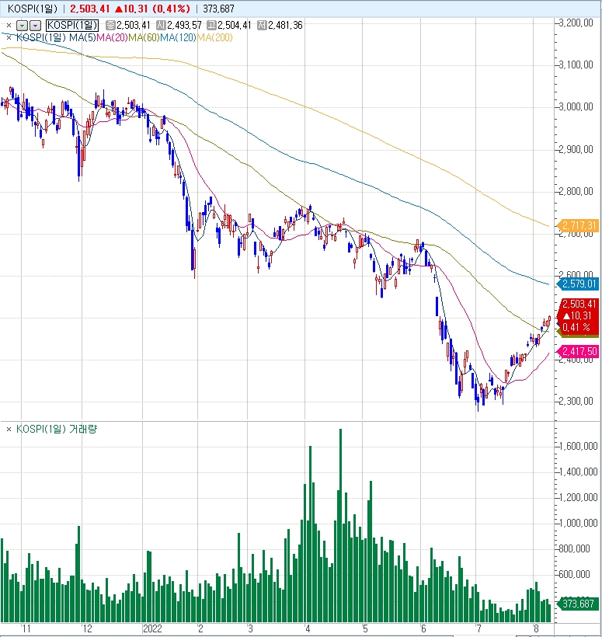Click the 373,687 volume in header bar
Image resolution: width=602 pixels, height=637 pixels.
pos(218,9)
